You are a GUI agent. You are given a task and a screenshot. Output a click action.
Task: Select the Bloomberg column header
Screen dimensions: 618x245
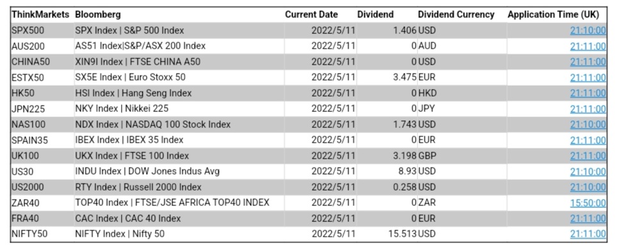[98, 15]
